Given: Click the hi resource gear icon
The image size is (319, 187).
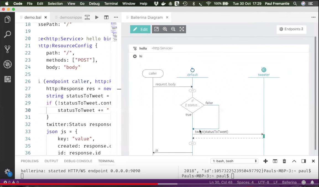Looking at the screenshot, I should [x=135, y=56].
